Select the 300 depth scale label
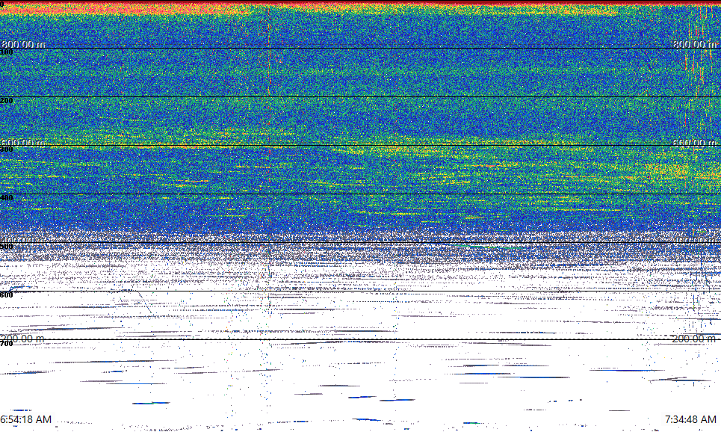Image resolution: width=721 pixels, height=432 pixels. [7, 149]
